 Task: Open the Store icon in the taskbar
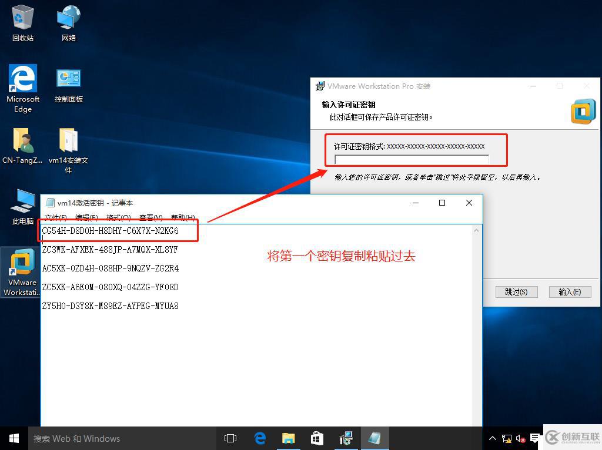(317, 438)
